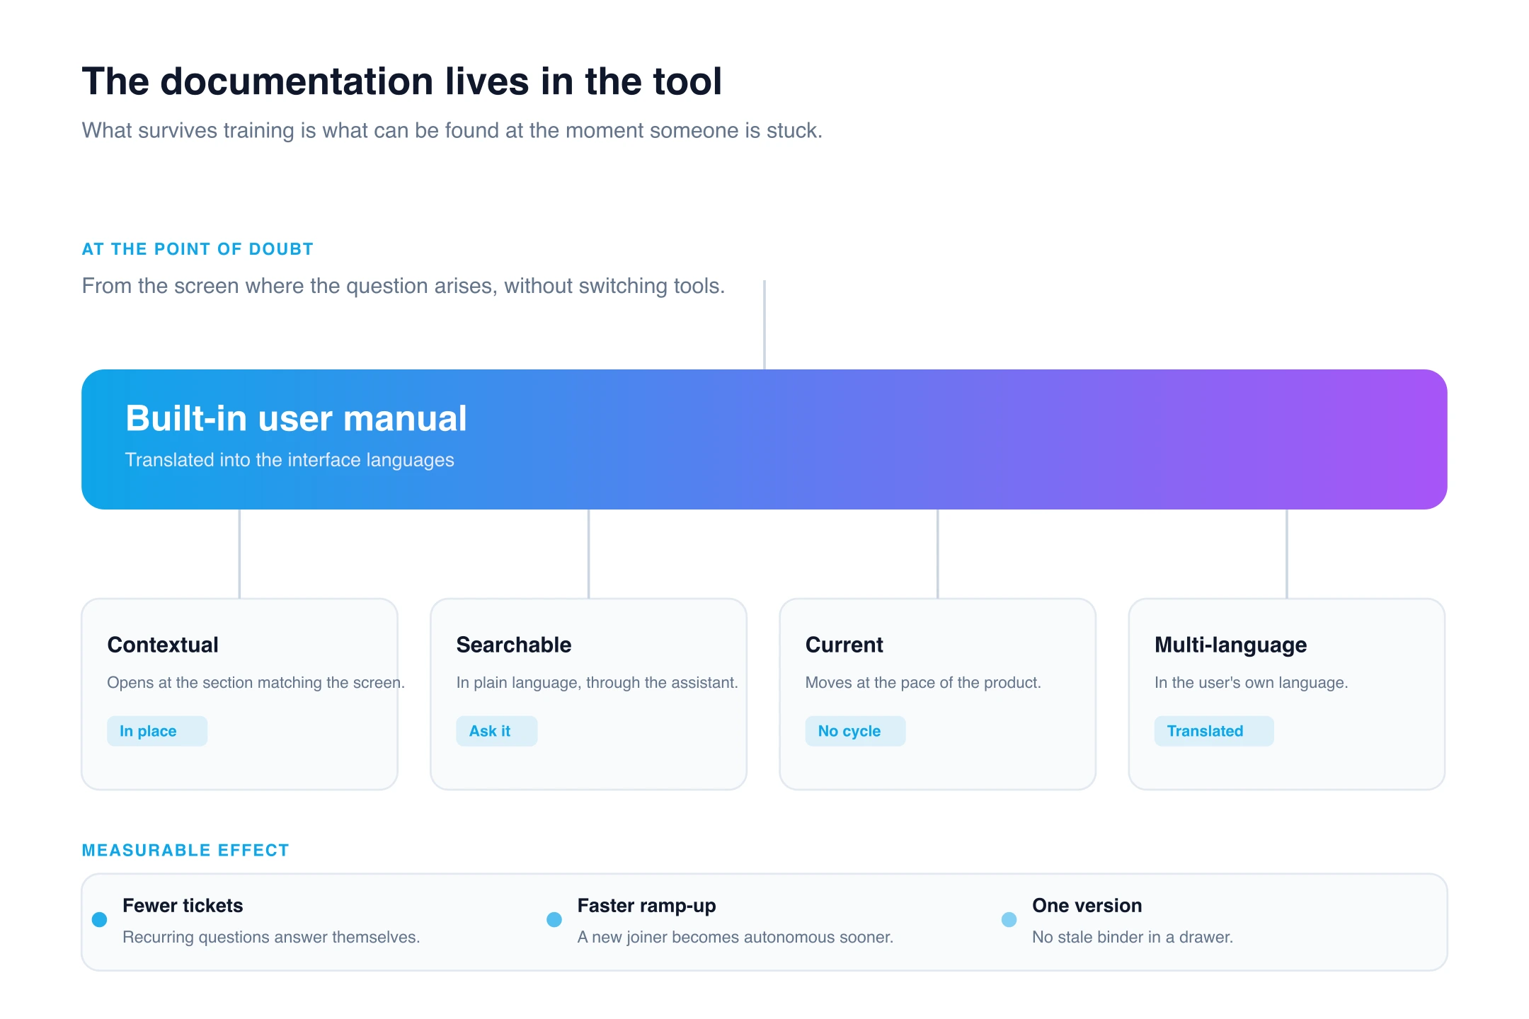Select the Current card title
This screenshot has height=1019, width=1529.
(x=844, y=645)
